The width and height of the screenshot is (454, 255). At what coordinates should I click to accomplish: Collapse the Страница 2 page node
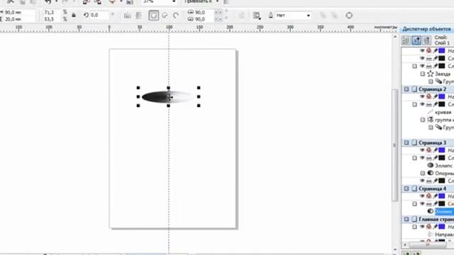[x=406, y=89]
